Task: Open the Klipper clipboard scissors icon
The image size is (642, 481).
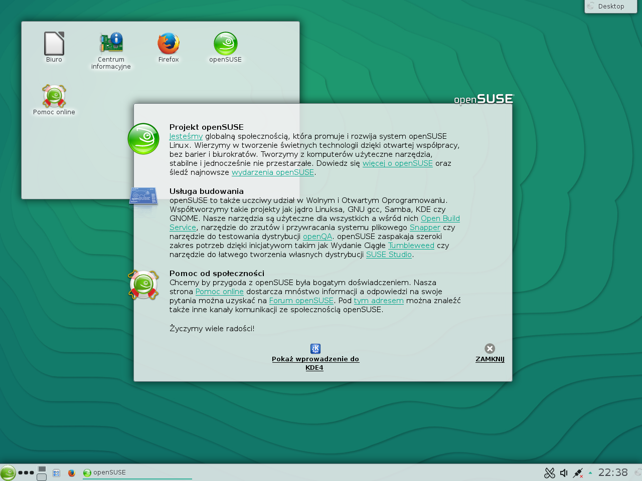Action: pyautogui.click(x=550, y=472)
